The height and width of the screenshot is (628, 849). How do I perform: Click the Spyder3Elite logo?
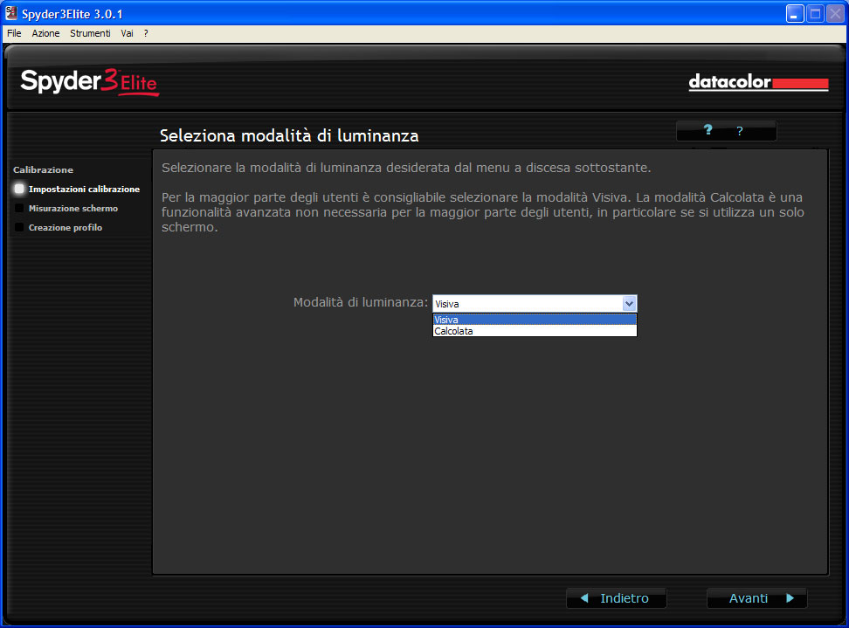89,82
